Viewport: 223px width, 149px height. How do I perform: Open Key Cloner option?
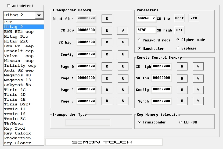point(24,143)
